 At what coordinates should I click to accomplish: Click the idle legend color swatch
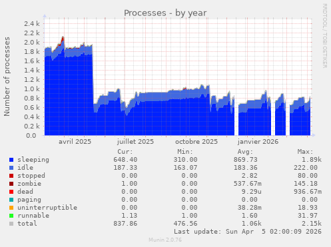pyautogui.click(x=11, y=168)
